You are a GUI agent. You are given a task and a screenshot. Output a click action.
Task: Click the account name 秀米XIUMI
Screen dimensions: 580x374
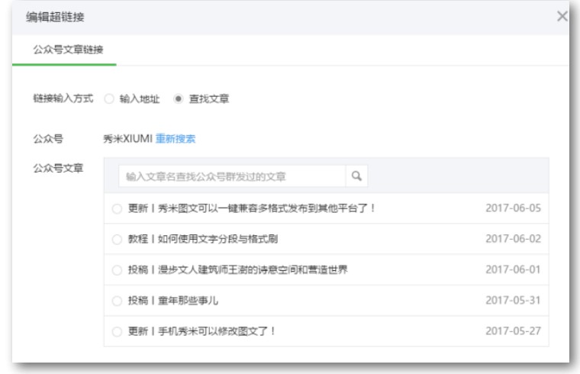pyautogui.click(x=127, y=139)
